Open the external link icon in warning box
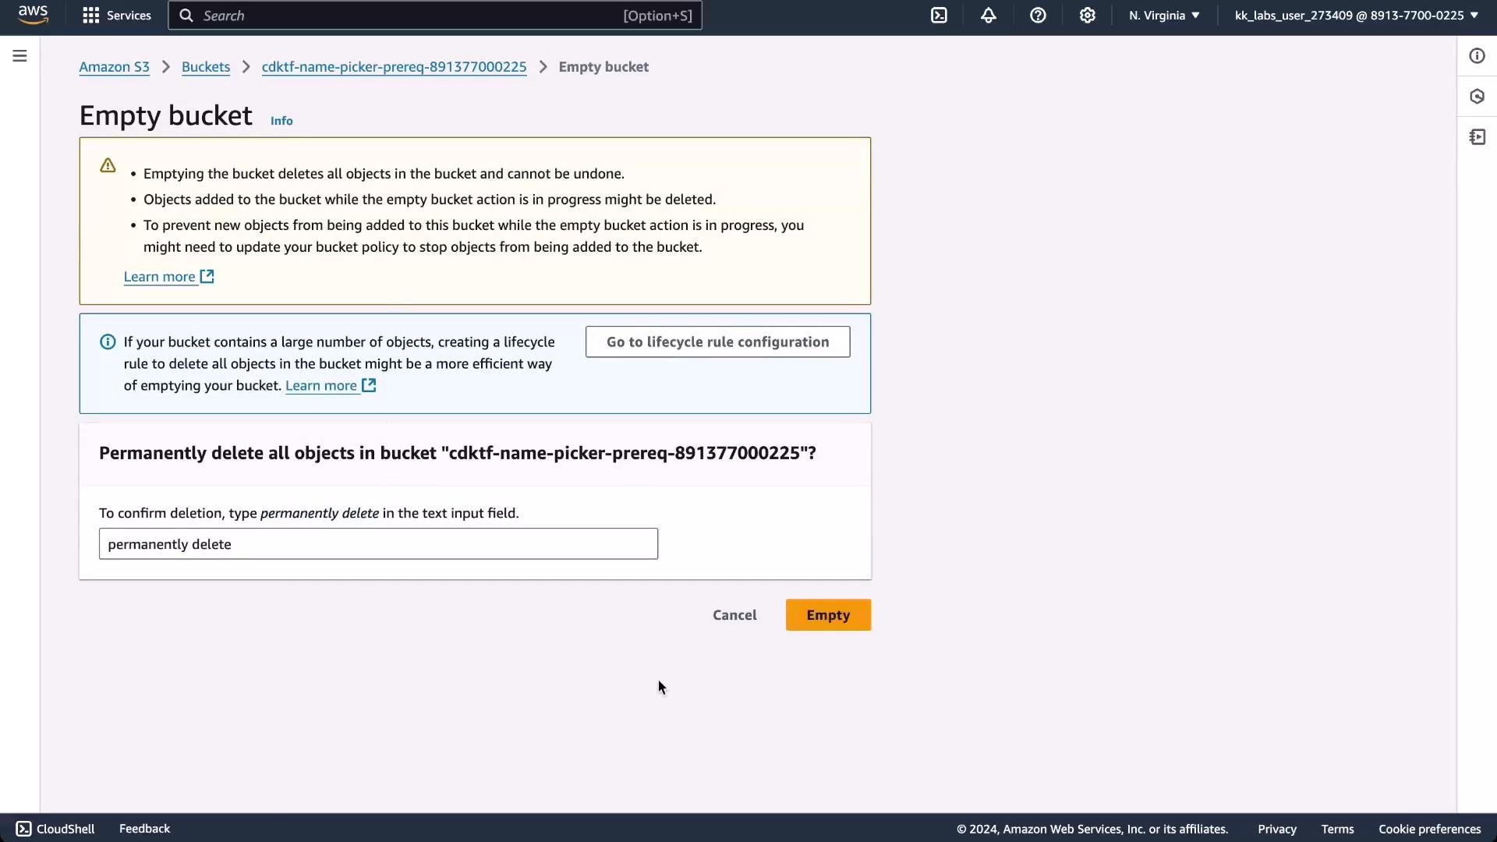The width and height of the screenshot is (1497, 842). (207, 277)
